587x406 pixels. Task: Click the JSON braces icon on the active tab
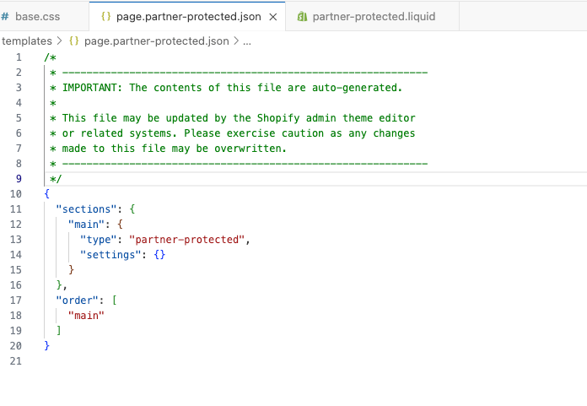coord(105,16)
